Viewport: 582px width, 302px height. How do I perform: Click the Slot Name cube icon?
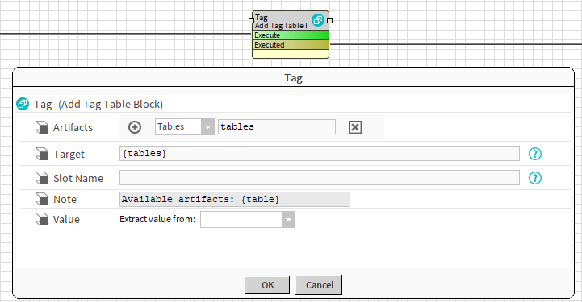42,178
